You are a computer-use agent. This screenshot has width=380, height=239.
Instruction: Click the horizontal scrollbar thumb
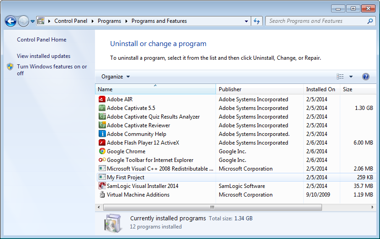(212, 208)
